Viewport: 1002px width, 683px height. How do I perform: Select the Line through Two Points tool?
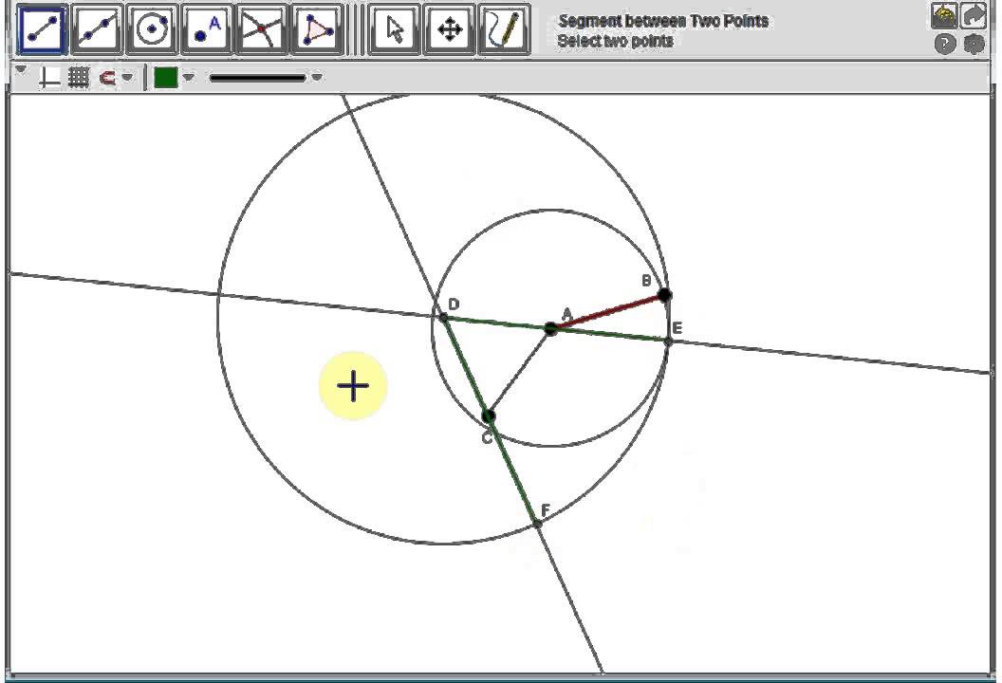97,29
